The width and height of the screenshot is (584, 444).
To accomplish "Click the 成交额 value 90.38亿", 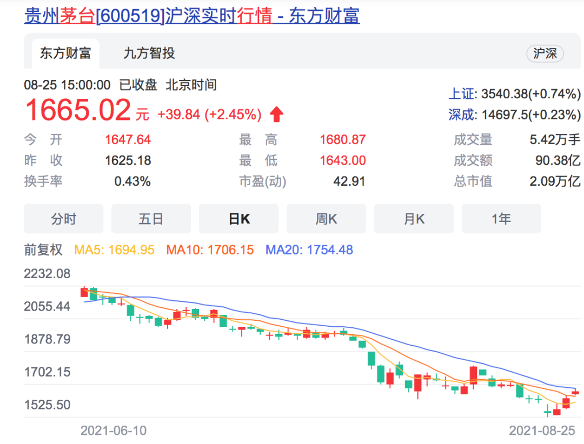I will (x=558, y=160).
